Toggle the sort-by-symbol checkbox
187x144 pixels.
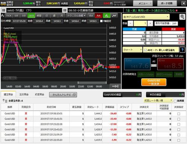pyautogui.click(x=175, y=101)
